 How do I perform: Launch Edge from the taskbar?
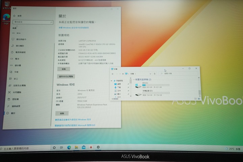coord(69,148)
